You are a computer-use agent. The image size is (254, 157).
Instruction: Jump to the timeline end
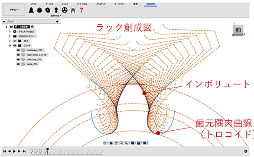pyautogui.click(x=24, y=151)
